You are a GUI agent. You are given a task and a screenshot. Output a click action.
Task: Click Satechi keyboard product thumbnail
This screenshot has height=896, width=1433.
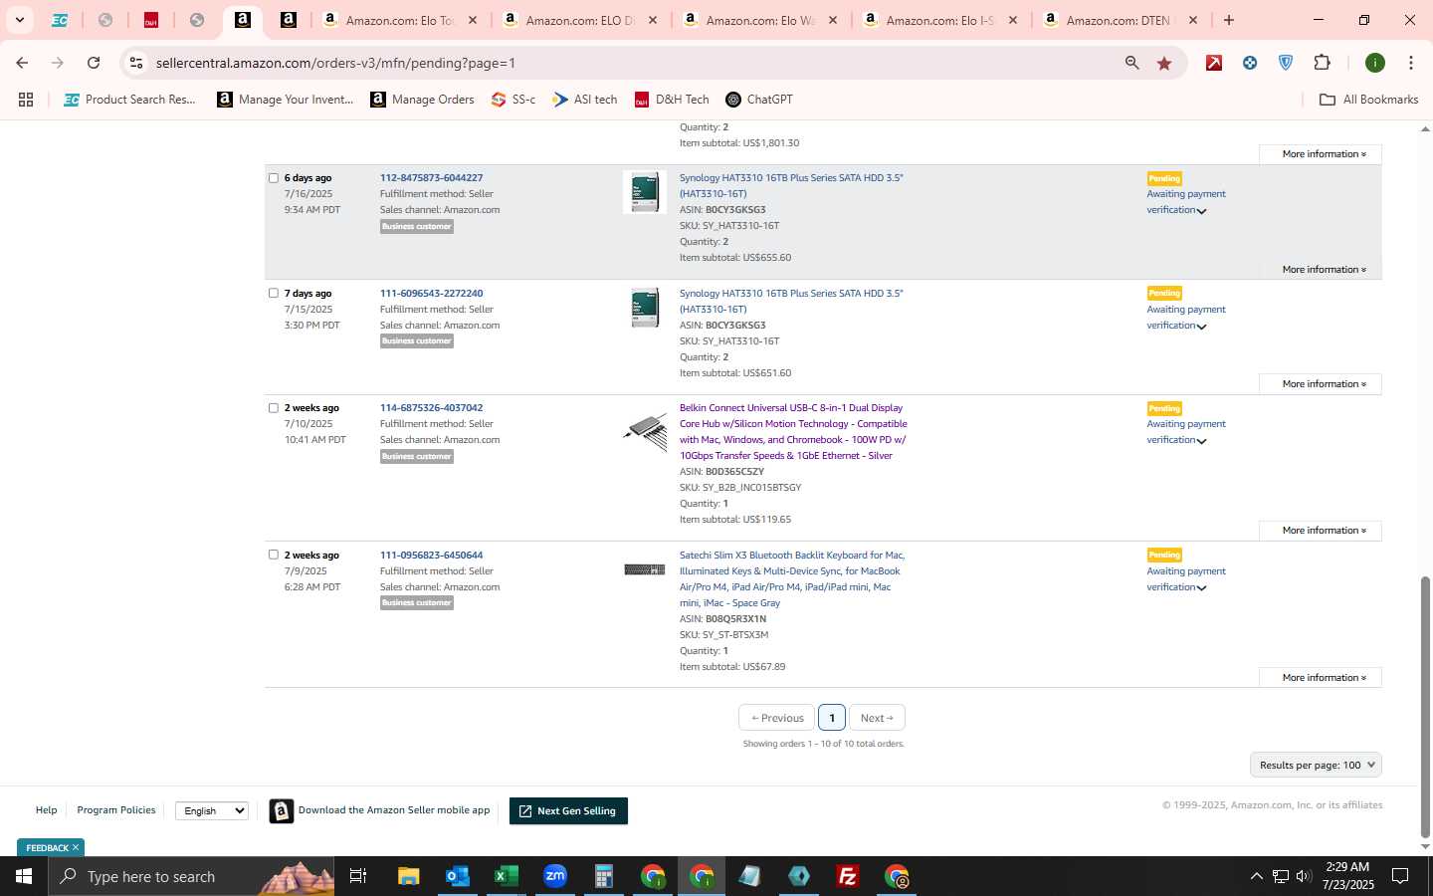[645, 569]
